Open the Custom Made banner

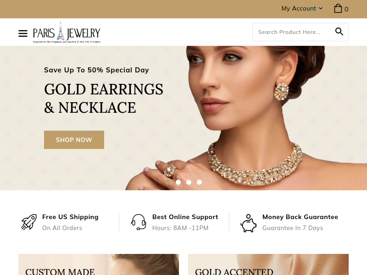99,264
